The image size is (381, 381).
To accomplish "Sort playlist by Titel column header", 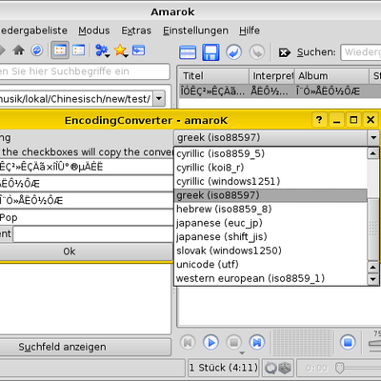I will [x=213, y=76].
